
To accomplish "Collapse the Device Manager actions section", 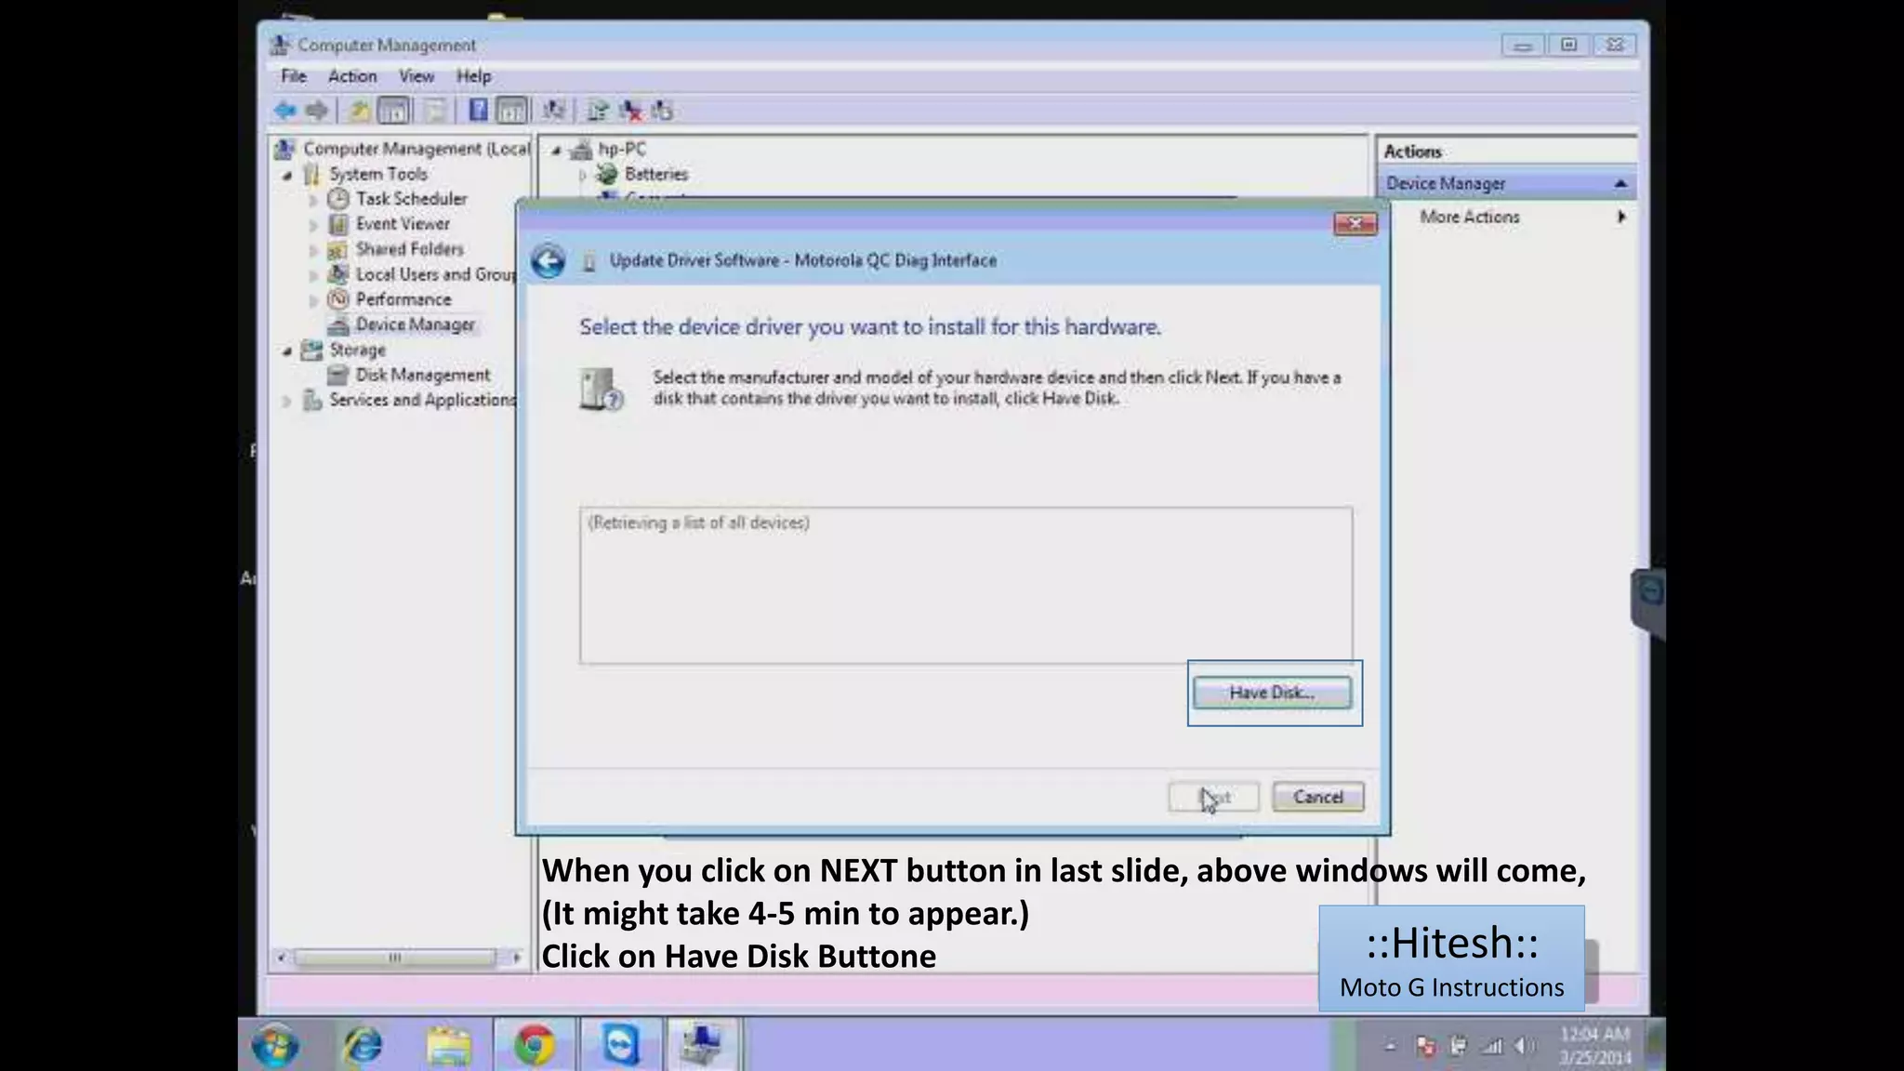I will [x=1620, y=184].
